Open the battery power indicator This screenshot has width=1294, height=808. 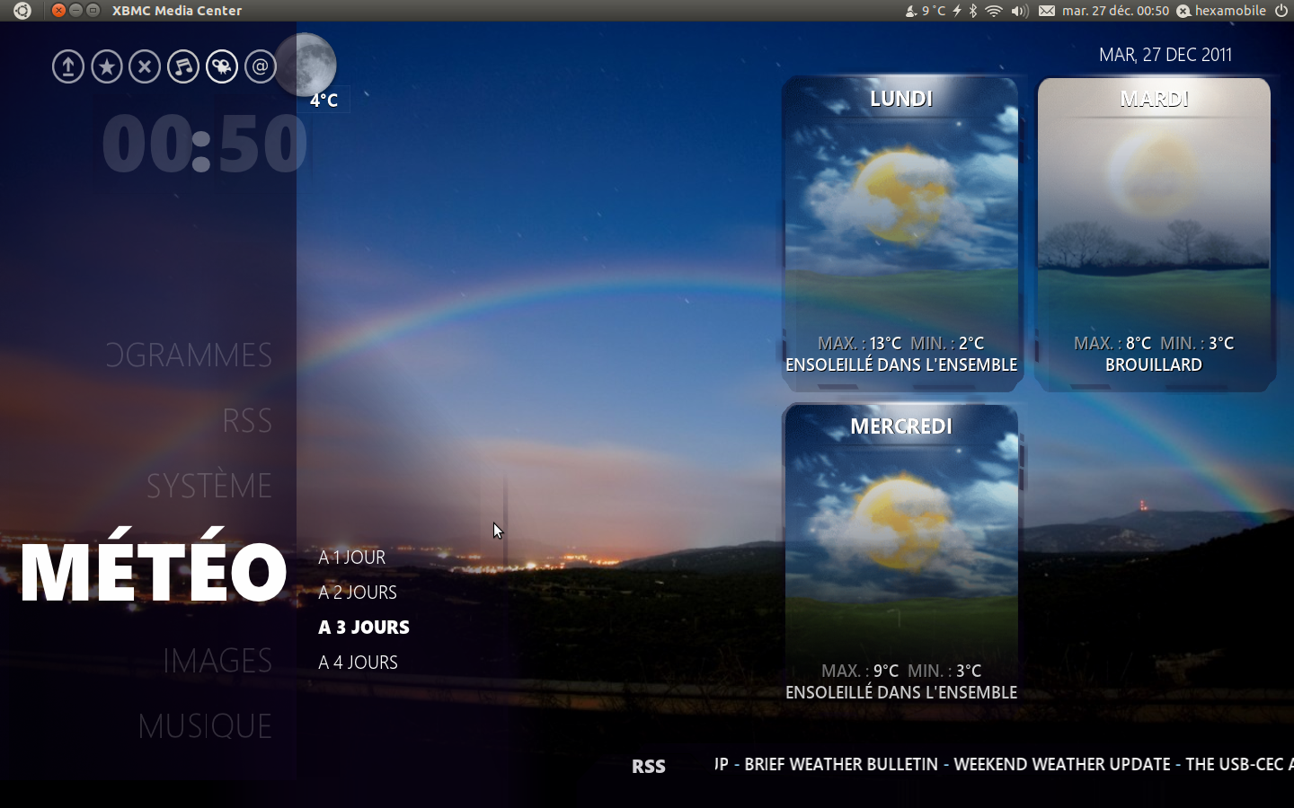(957, 11)
